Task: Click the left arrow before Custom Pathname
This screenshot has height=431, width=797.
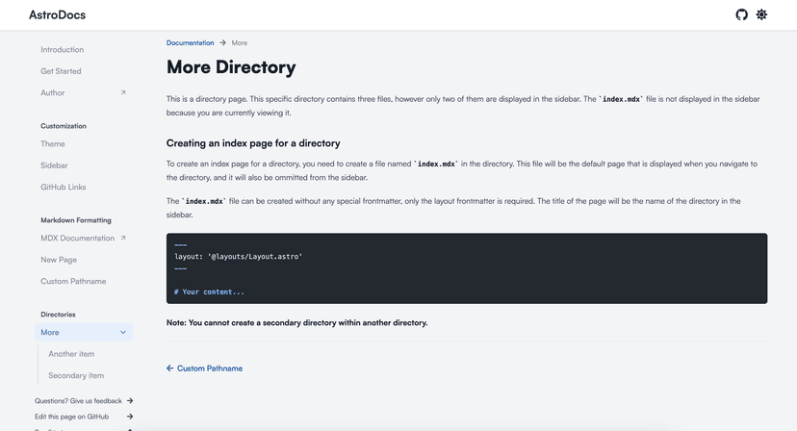Action: 170,368
